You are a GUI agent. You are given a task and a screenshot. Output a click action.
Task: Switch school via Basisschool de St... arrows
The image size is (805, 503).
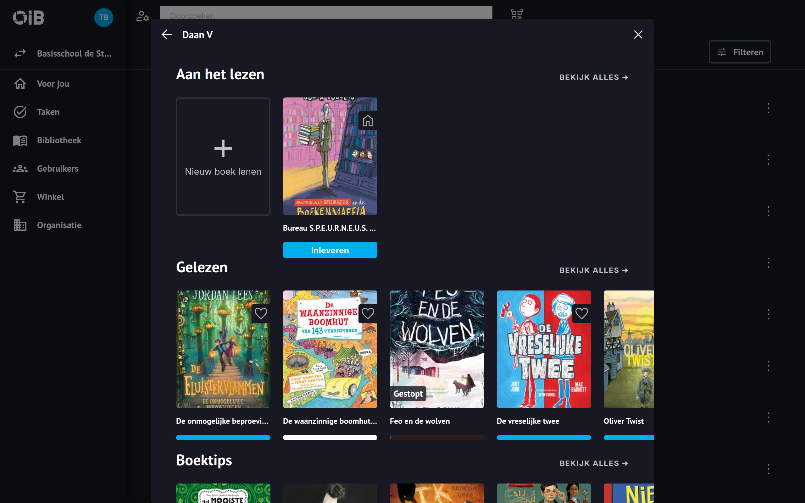(x=20, y=53)
